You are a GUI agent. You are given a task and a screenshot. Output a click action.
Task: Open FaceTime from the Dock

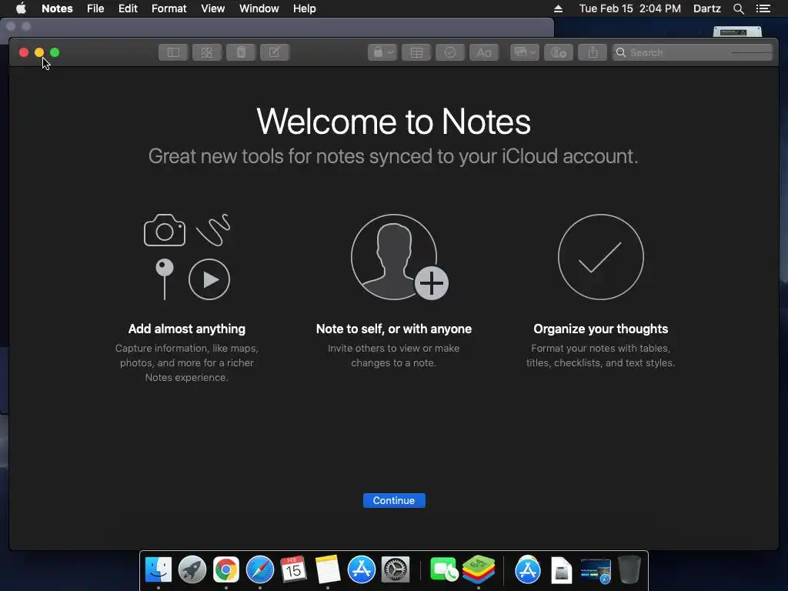click(x=444, y=570)
